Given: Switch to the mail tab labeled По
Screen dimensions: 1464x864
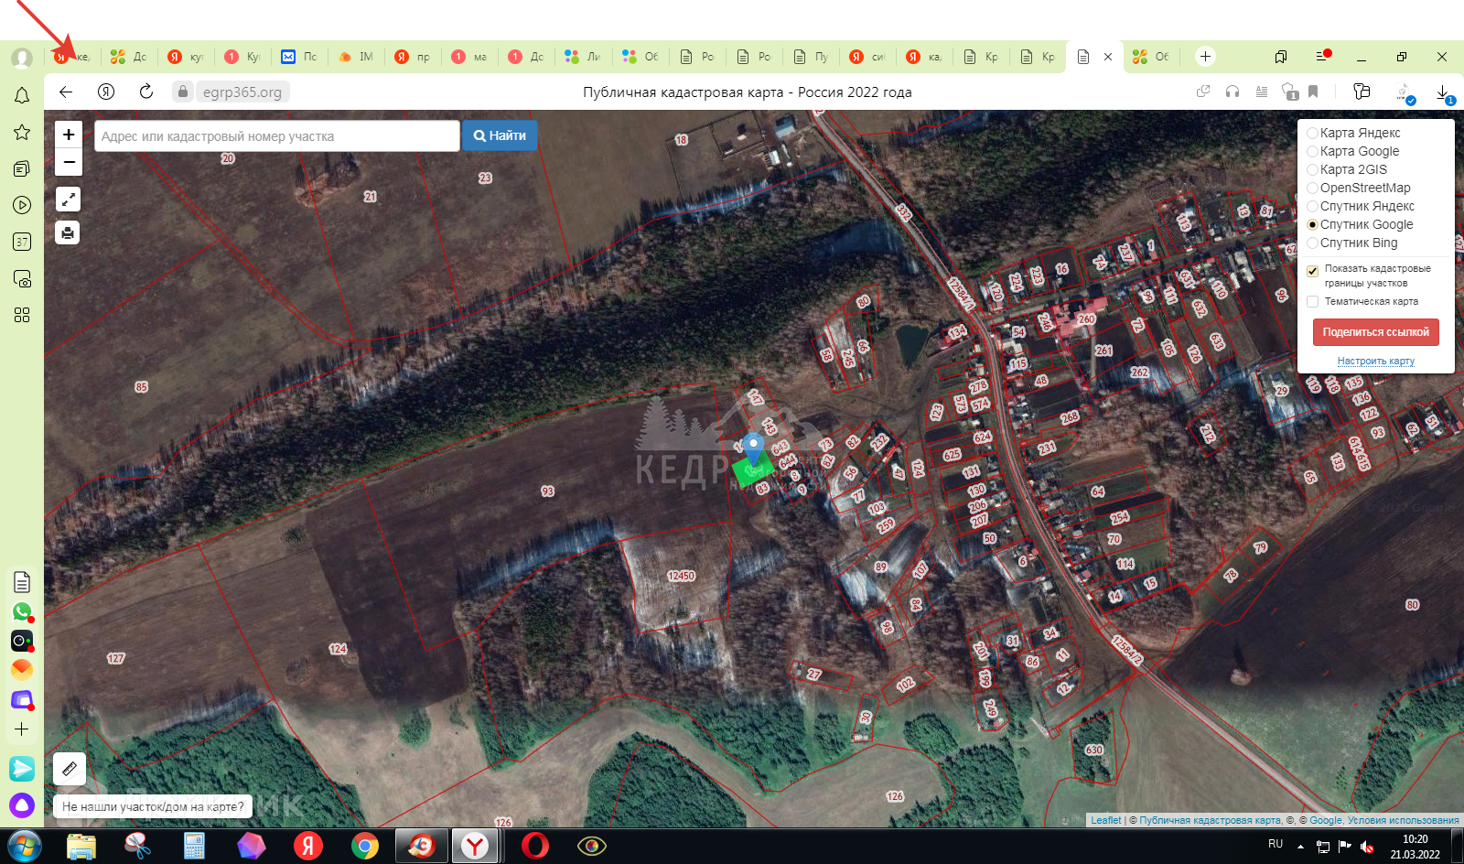Looking at the screenshot, I should pos(298,57).
